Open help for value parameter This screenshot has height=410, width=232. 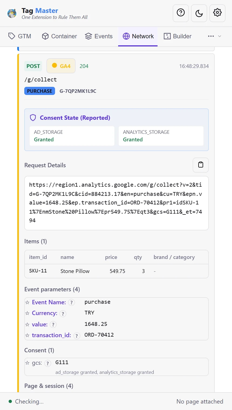click(x=53, y=324)
